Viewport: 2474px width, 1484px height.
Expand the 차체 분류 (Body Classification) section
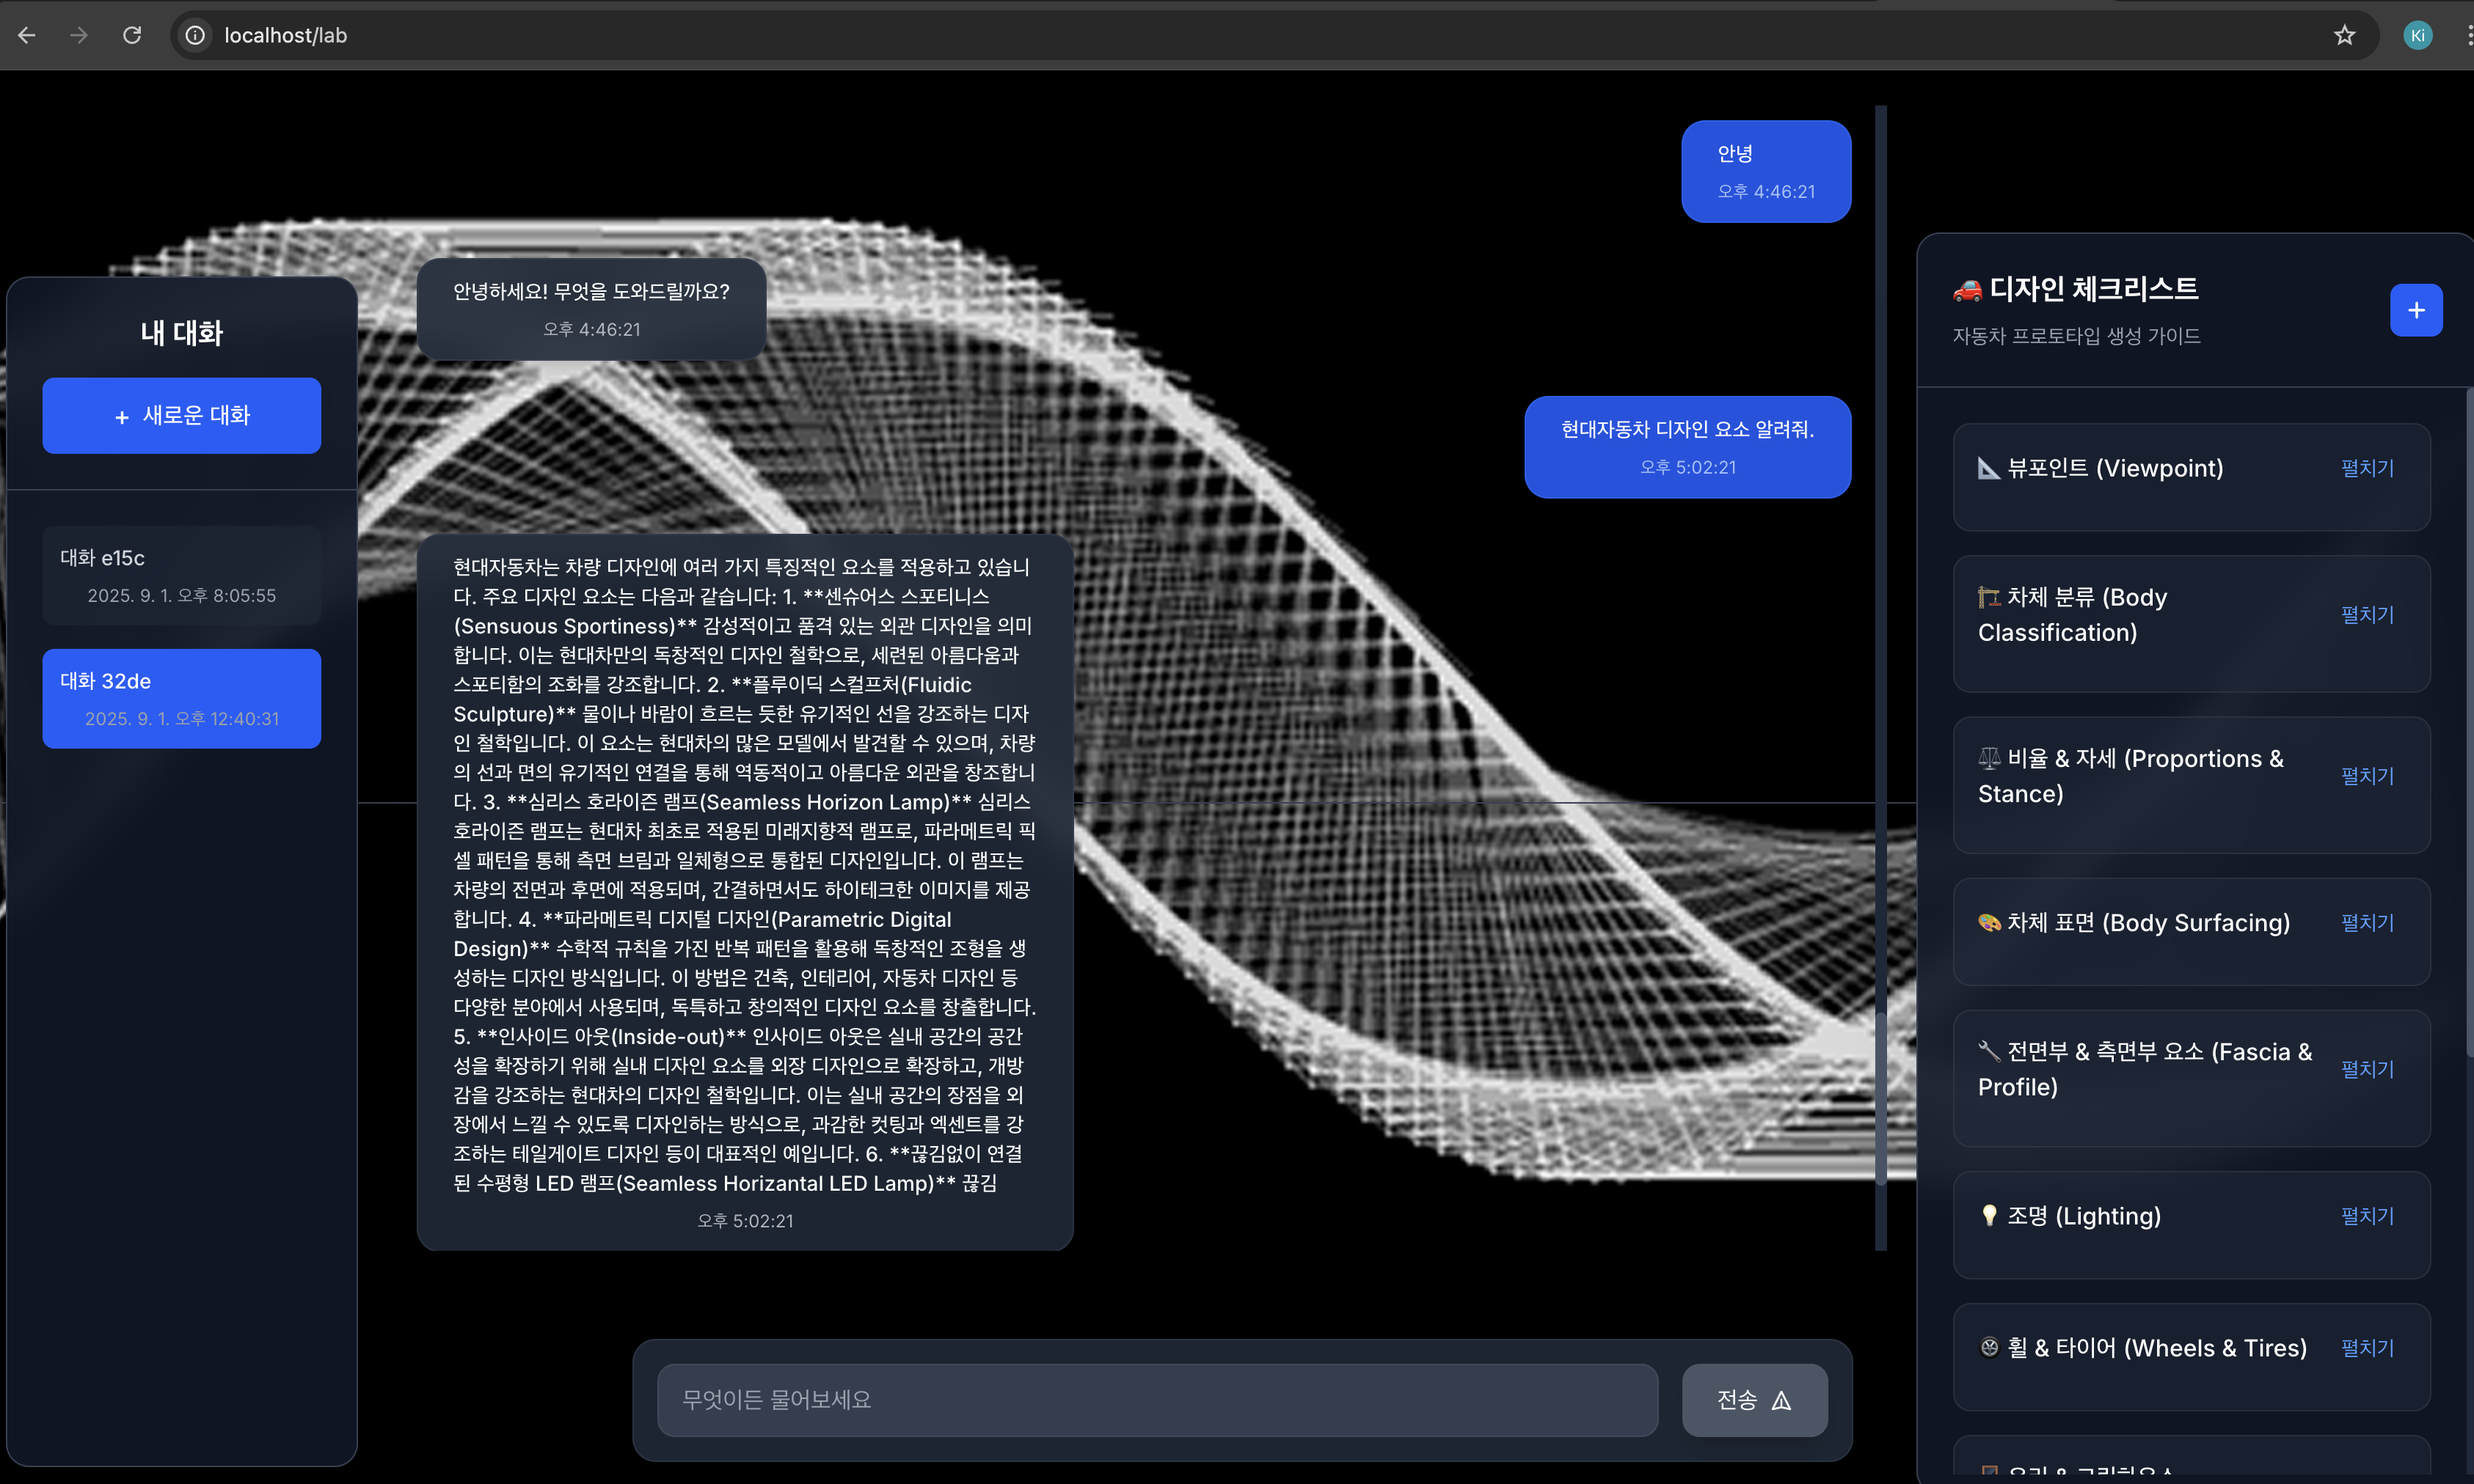point(2367,615)
